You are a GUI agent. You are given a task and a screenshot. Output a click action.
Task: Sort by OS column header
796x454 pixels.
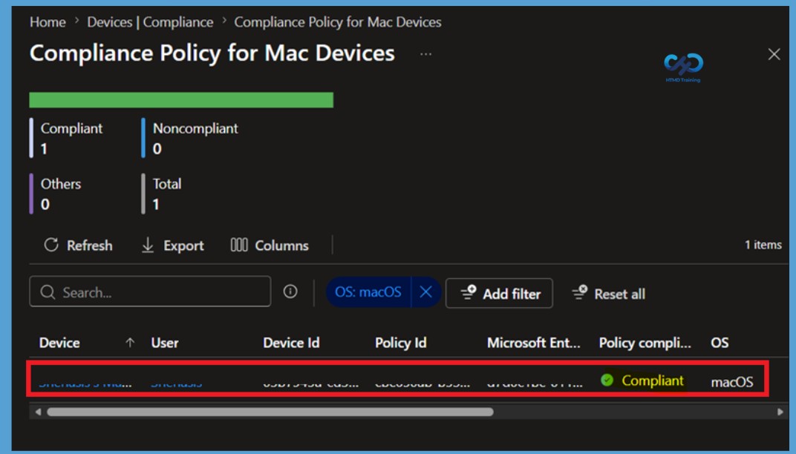(x=720, y=343)
